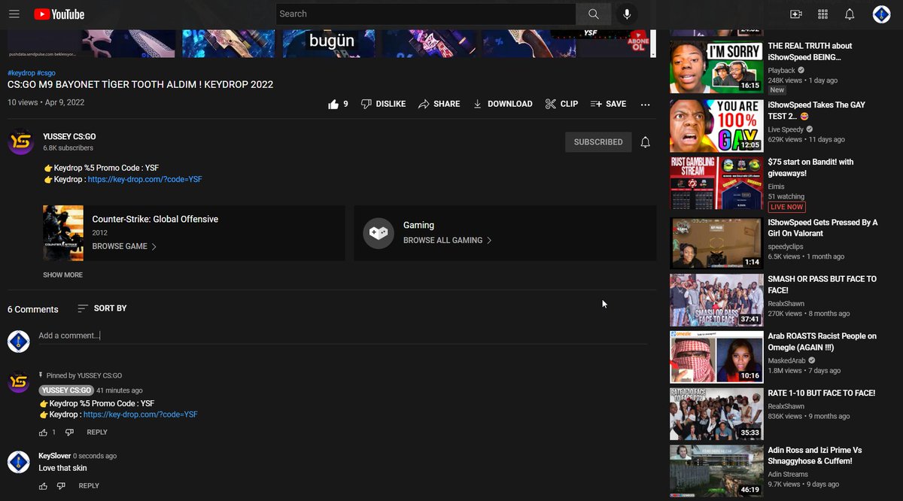
Task: Open 'Adin Ross and Izi Prime' video
Action: coord(815,456)
